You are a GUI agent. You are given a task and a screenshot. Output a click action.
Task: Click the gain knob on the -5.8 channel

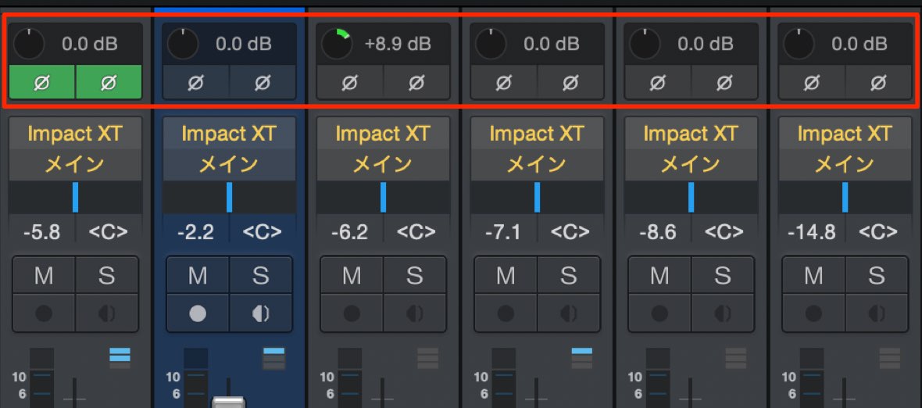(x=29, y=44)
